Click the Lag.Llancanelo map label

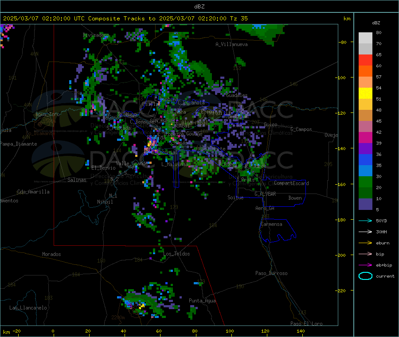point(28,308)
